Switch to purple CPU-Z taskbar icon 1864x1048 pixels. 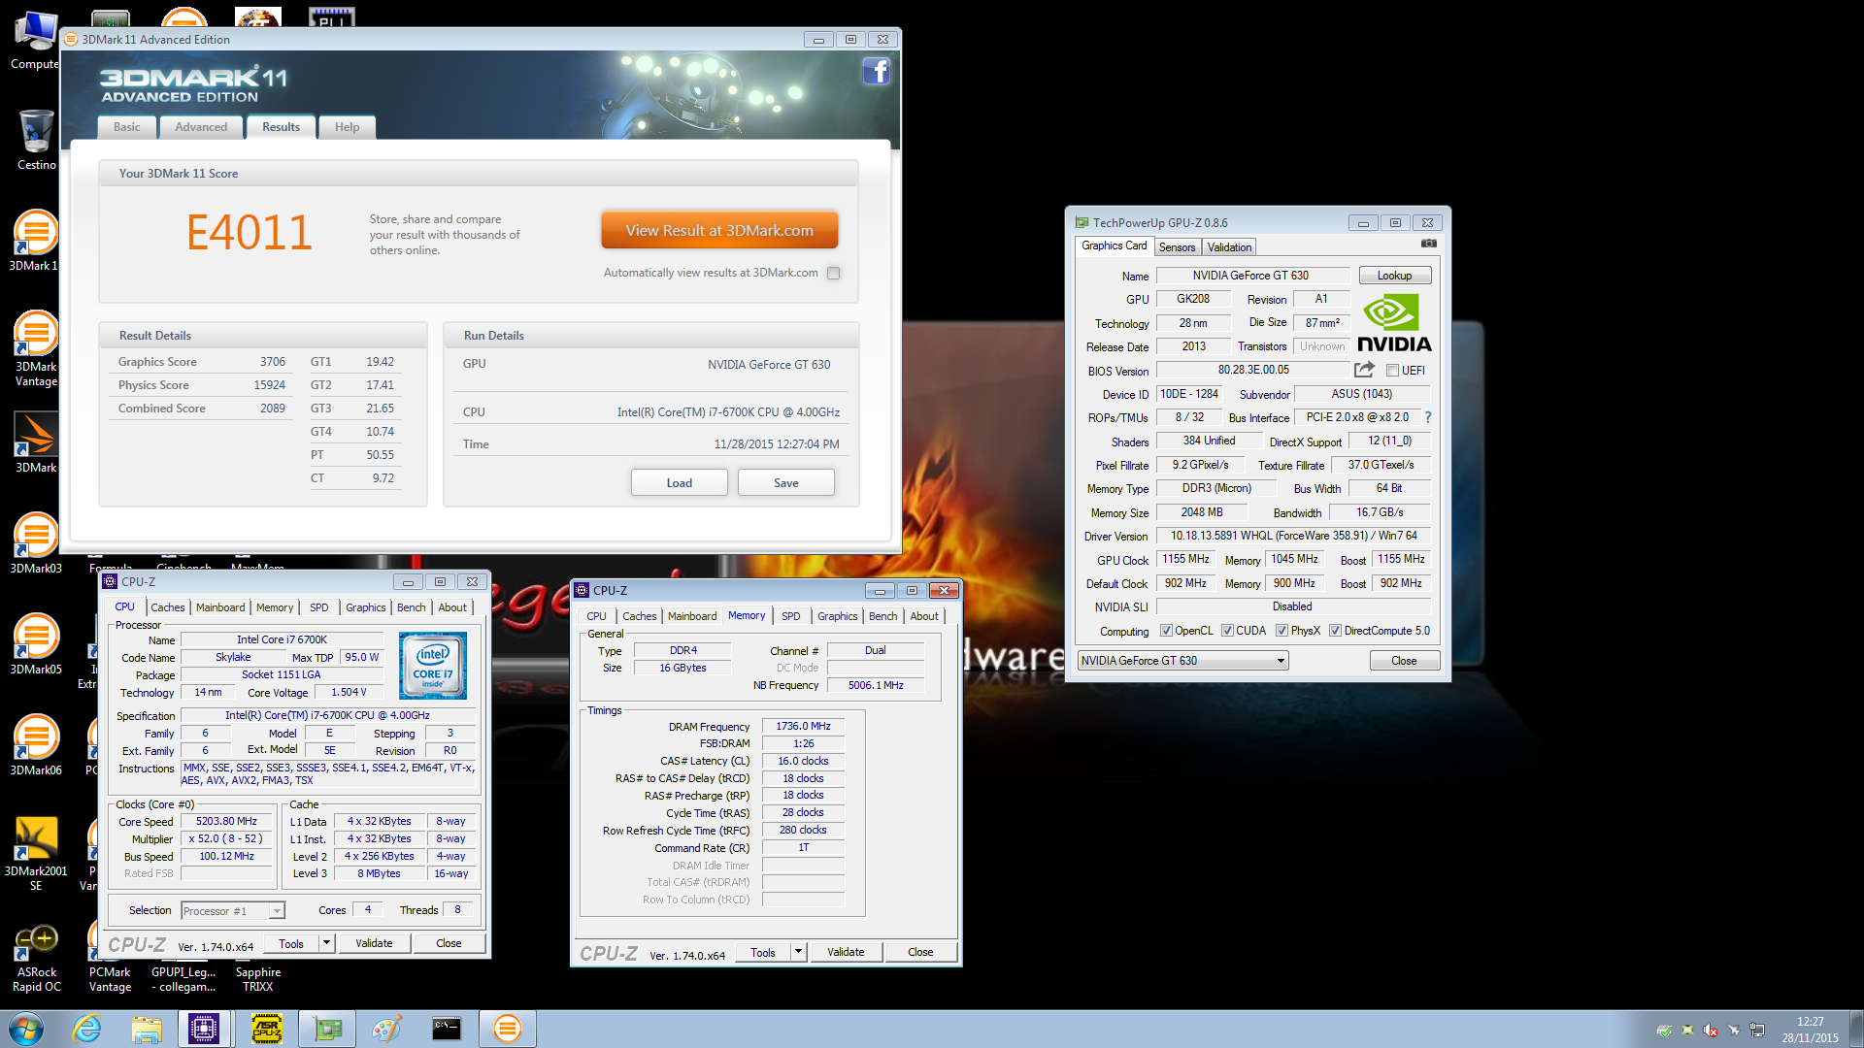[204, 1029]
